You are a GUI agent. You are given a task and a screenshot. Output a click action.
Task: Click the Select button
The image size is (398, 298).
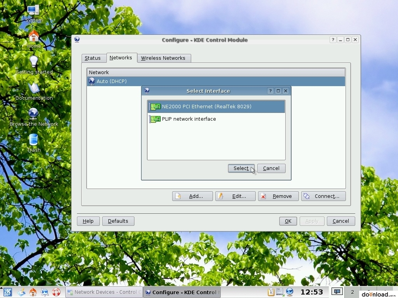[x=241, y=168]
